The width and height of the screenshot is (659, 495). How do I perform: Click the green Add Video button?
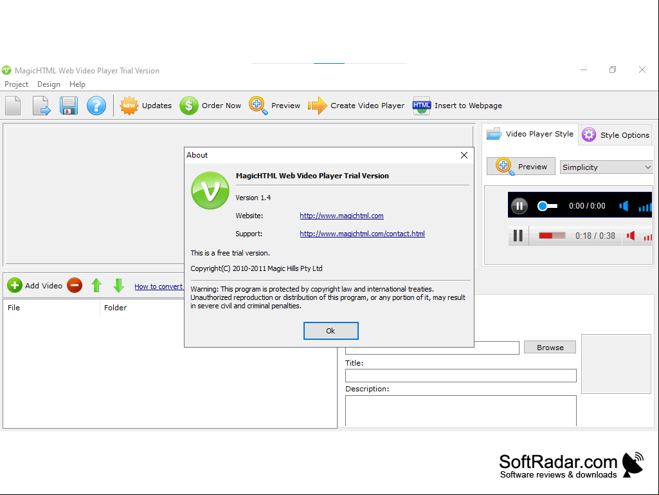pyautogui.click(x=35, y=285)
